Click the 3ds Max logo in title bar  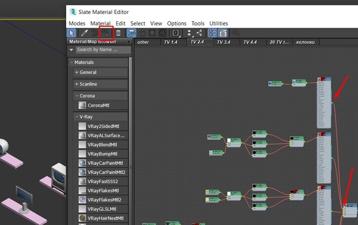tap(73, 12)
